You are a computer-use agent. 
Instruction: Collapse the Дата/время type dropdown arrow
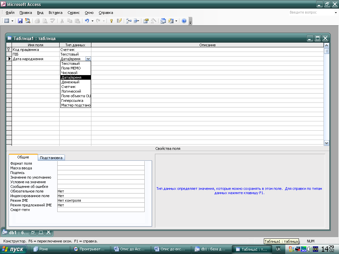coord(88,59)
